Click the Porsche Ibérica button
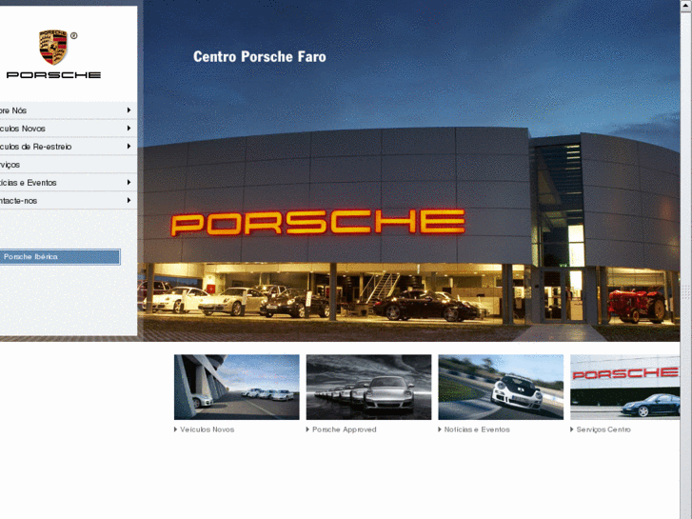This screenshot has height=519, width=692. [60, 257]
